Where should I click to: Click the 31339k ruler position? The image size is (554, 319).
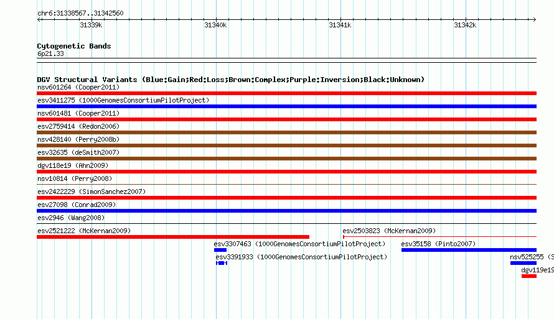(91, 25)
